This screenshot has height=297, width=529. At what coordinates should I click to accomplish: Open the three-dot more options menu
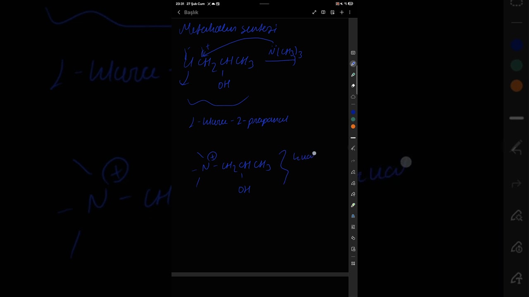pos(350,12)
